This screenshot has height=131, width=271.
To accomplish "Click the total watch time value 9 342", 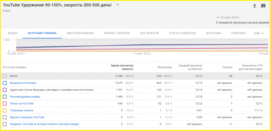I will (119, 76).
